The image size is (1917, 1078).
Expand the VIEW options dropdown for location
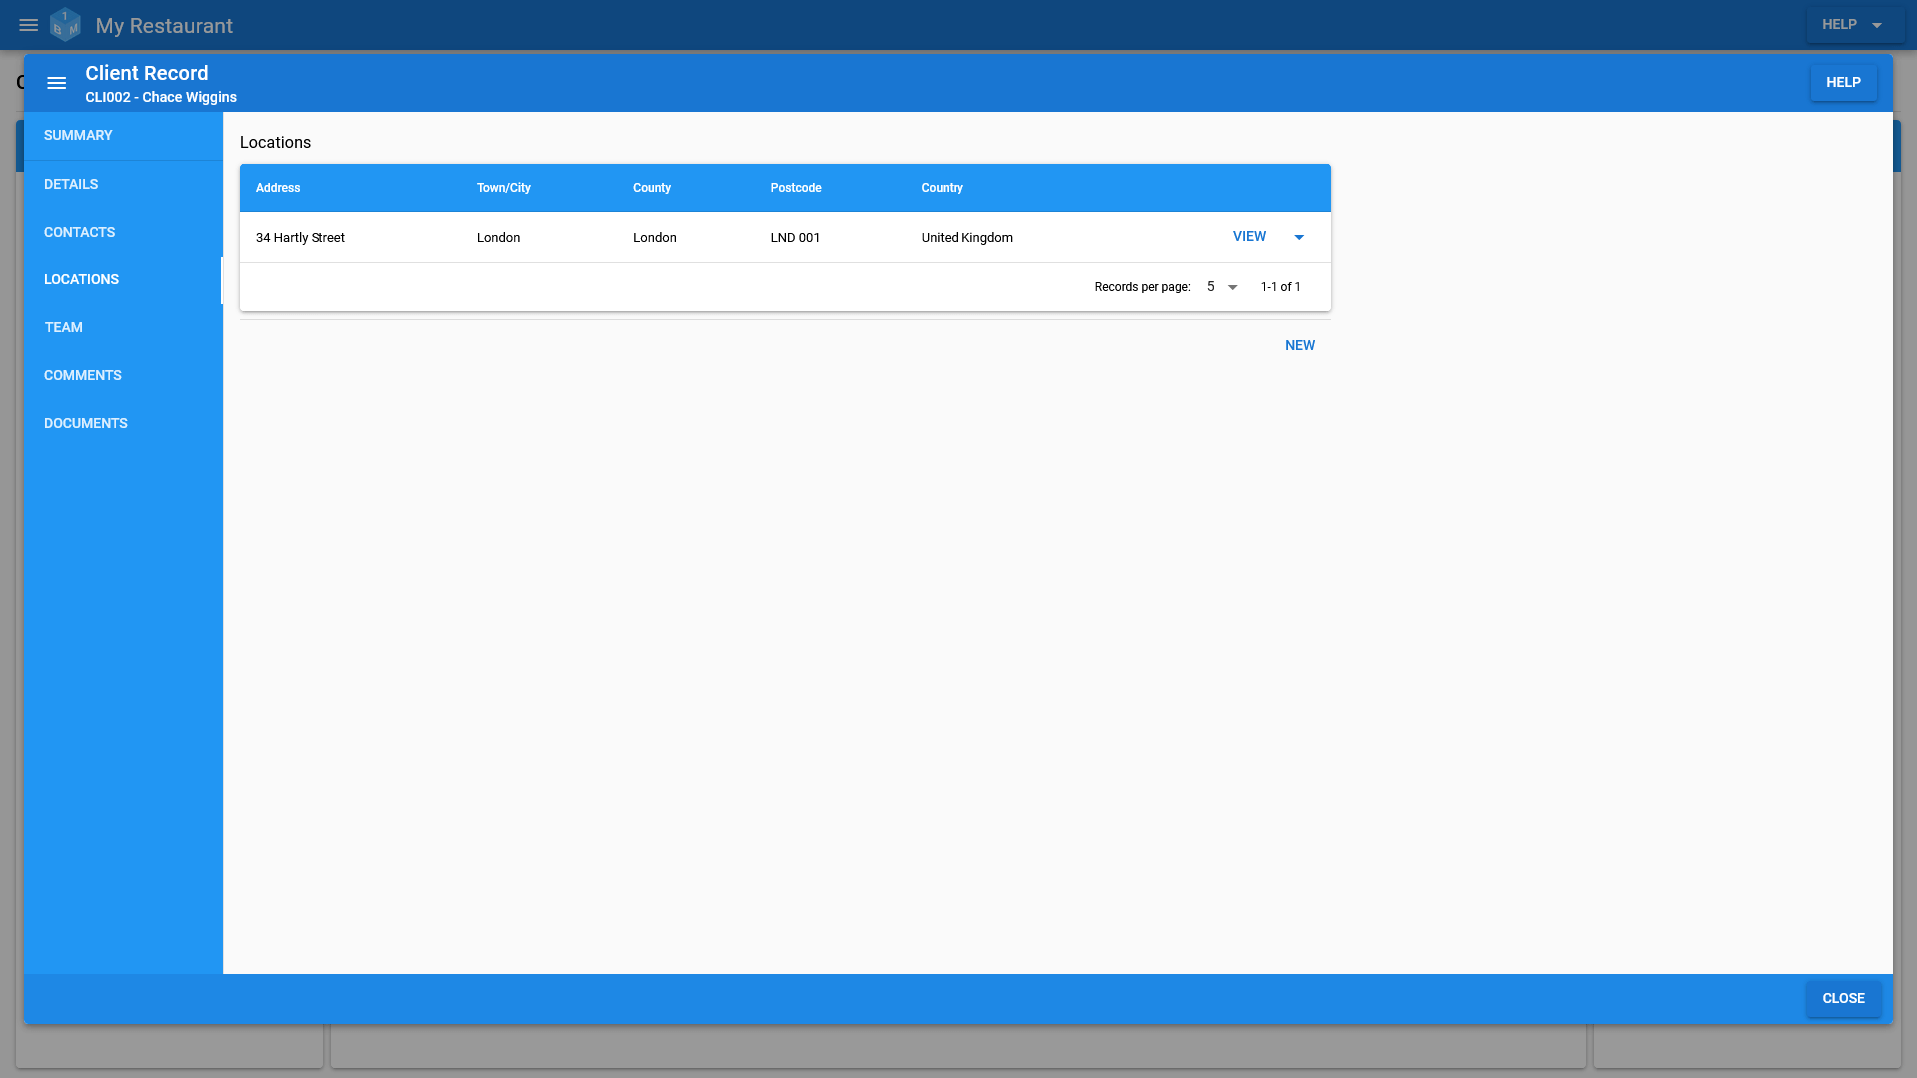[1300, 236]
